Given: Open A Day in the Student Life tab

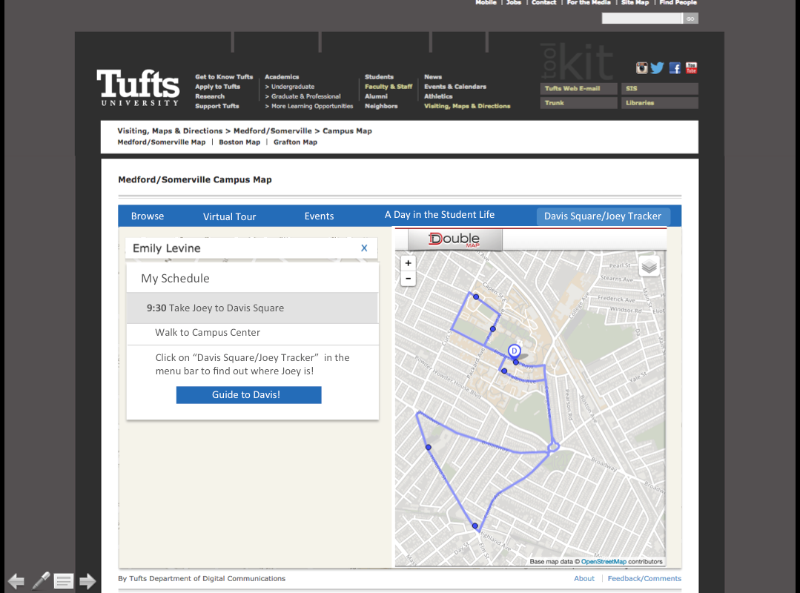Looking at the screenshot, I should [x=440, y=215].
